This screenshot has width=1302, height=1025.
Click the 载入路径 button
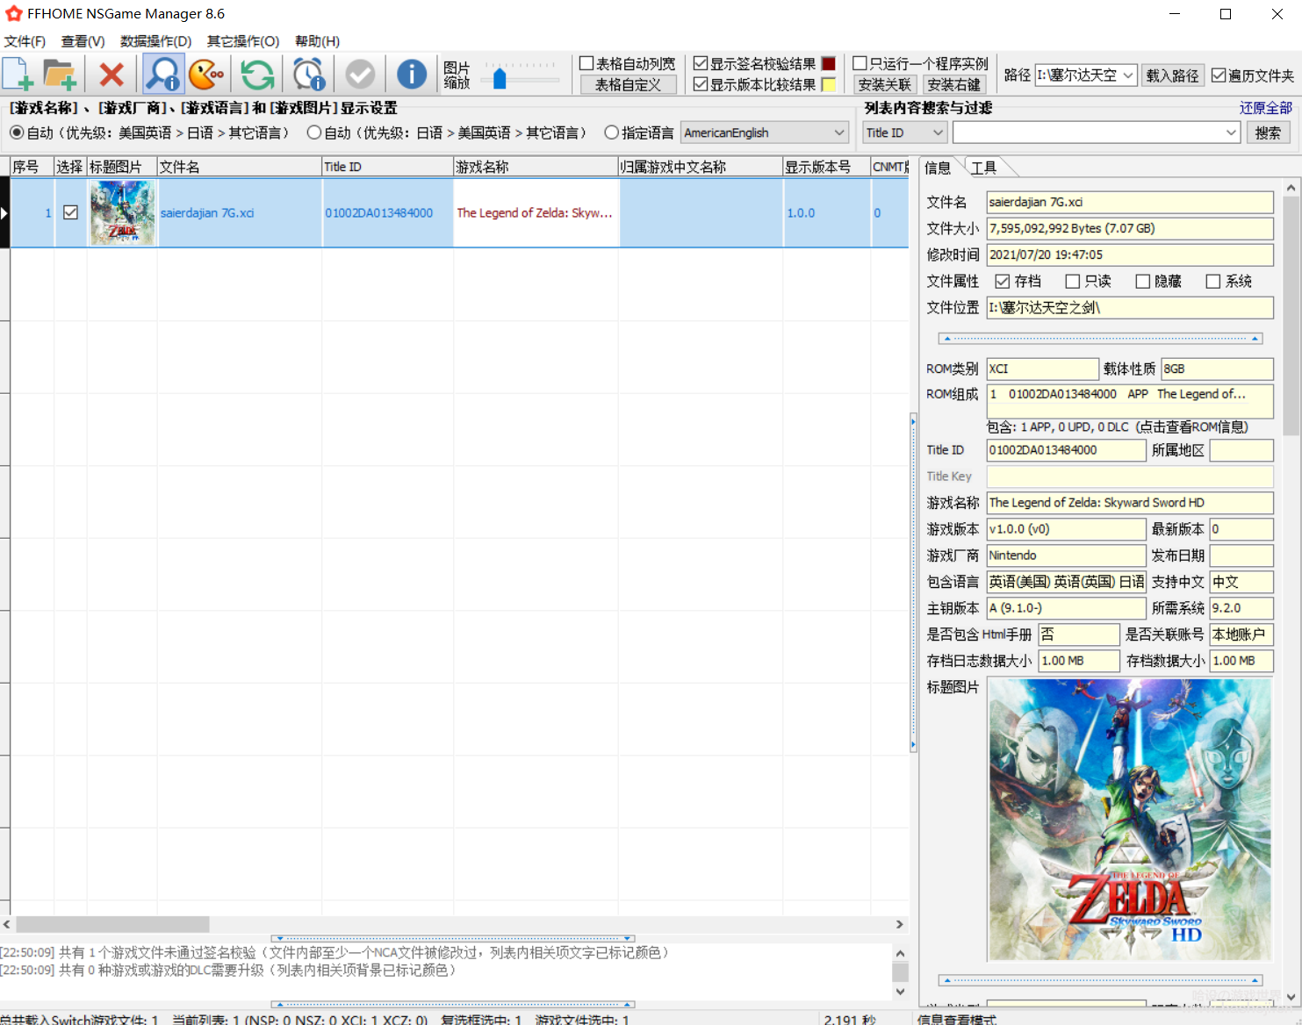[x=1173, y=75]
